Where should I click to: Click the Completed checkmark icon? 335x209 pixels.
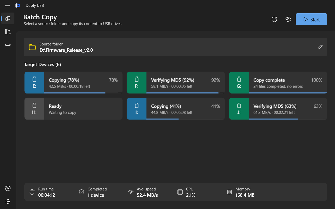[81, 192]
